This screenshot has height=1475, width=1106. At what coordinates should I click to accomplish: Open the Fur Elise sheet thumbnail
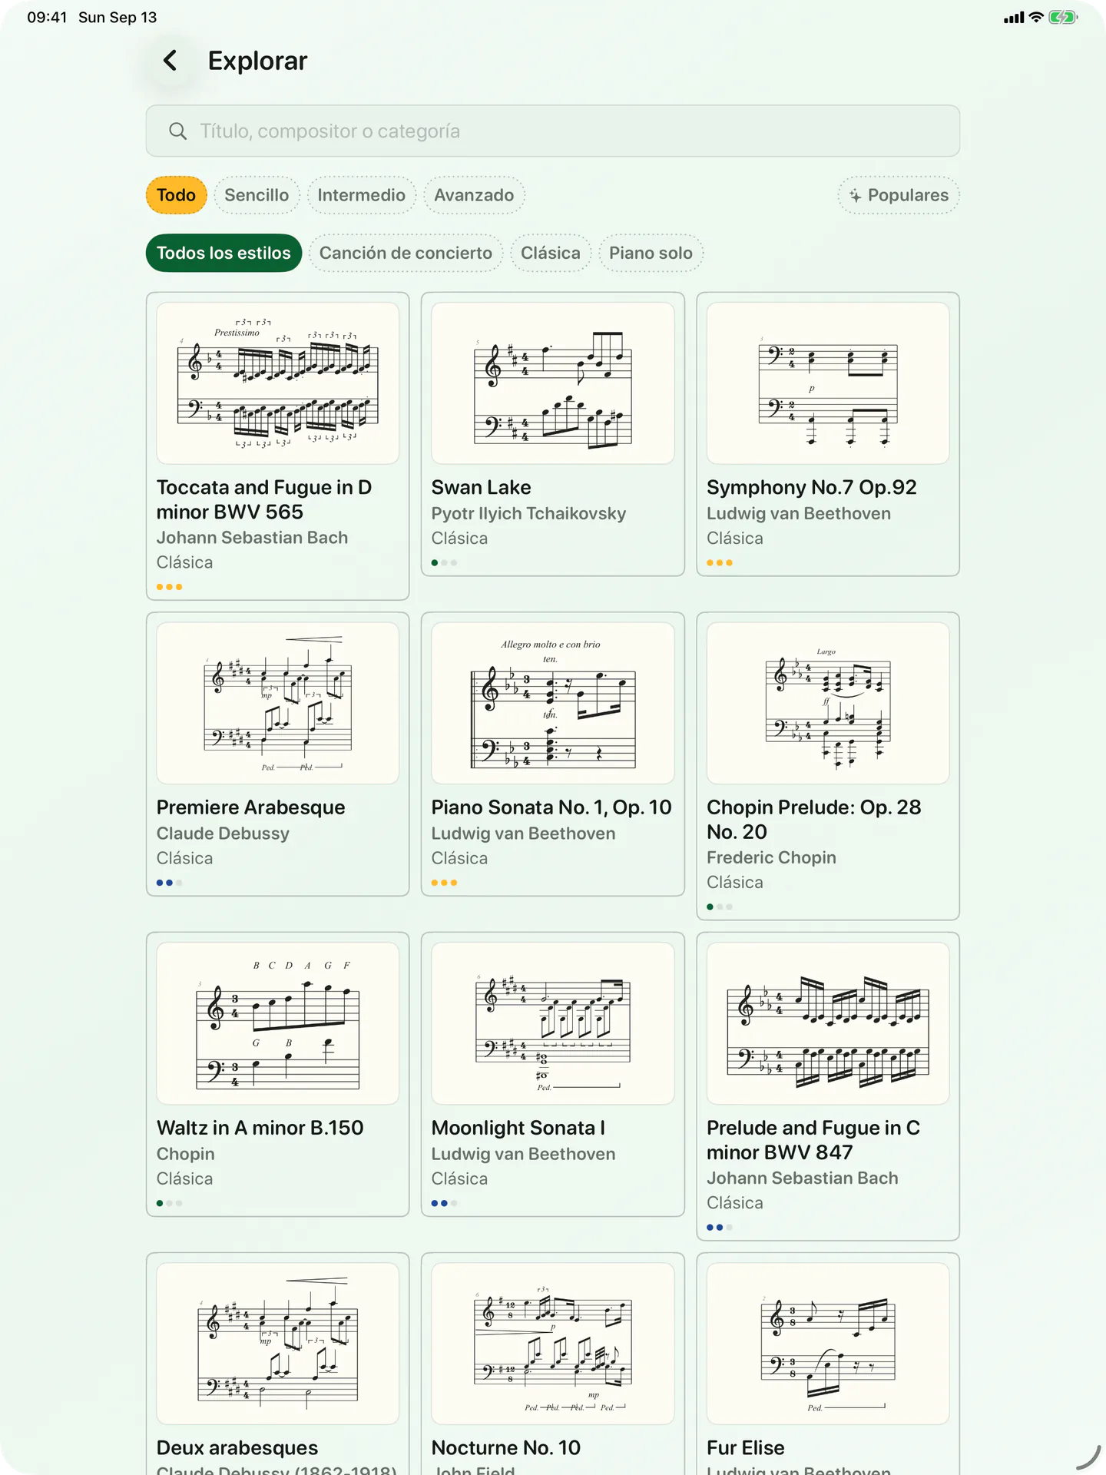(828, 1344)
